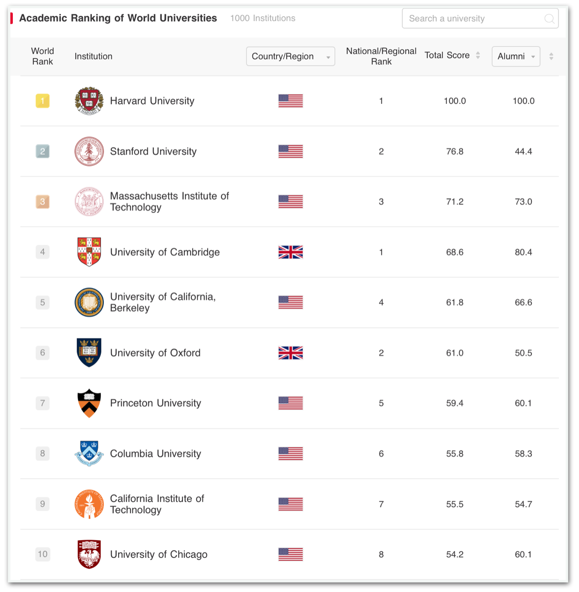Screen dimensions: 579x592
Task: Sort by the Alumni column arrows
Action: coord(551,56)
